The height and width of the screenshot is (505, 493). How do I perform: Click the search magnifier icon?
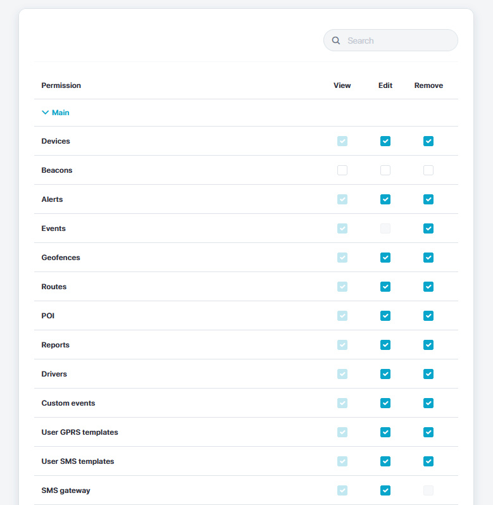[x=336, y=41]
